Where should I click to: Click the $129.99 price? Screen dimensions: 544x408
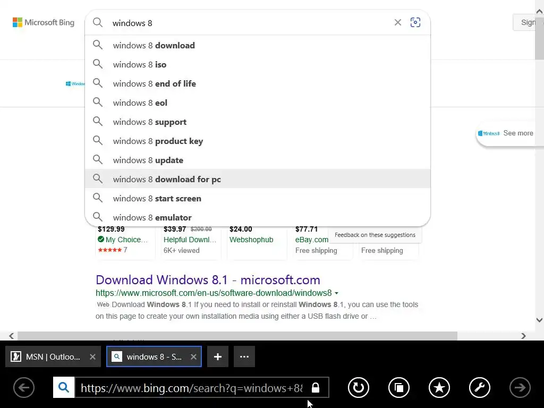point(111,229)
